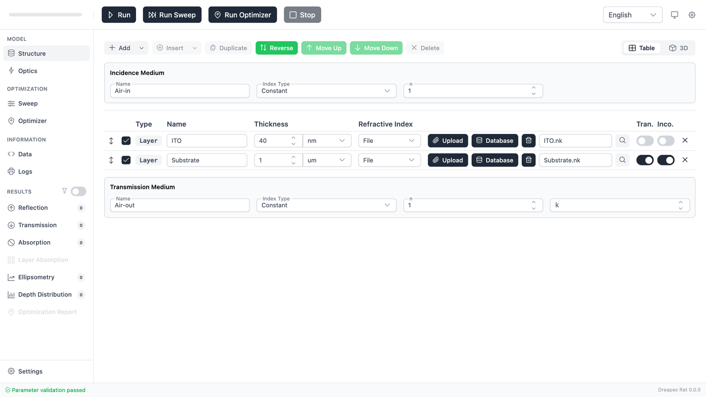The image size is (706, 397).
Task: Click the Database button in the Substrate row
Action: (495, 160)
